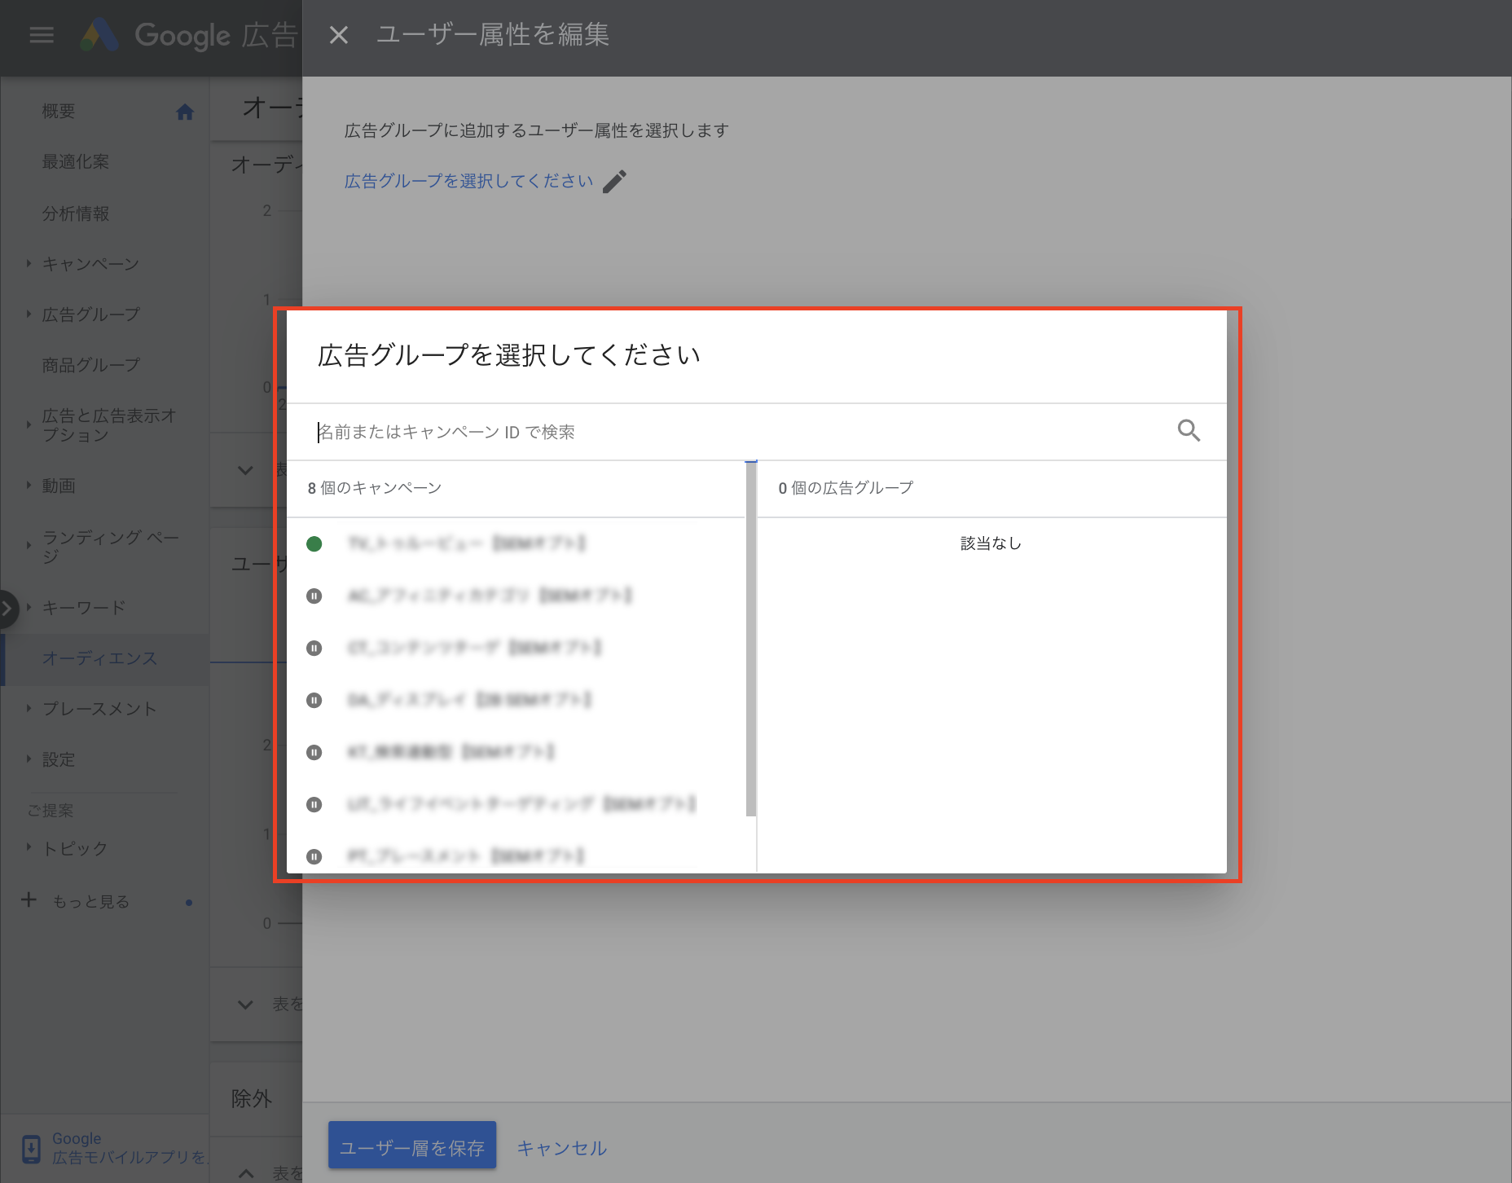Screen dimensions: 1512x1183
Task: Click the 名前またはキャンペーン ID search field
Action: coord(570,432)
